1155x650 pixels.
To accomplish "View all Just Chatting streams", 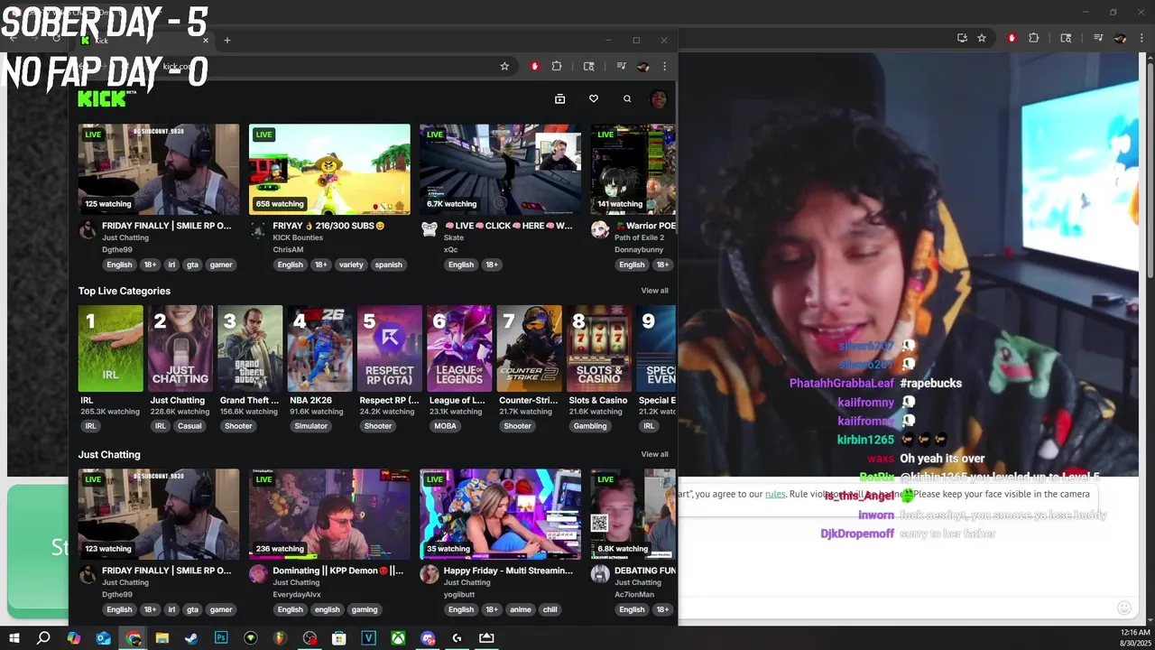I will point(654,454).
